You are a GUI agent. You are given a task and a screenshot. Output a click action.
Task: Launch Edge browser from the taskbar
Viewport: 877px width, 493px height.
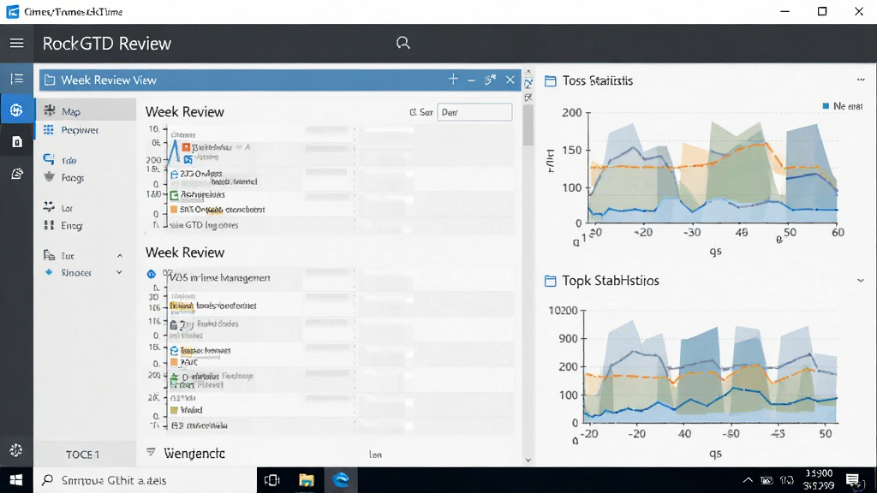(x=341, y=480)
